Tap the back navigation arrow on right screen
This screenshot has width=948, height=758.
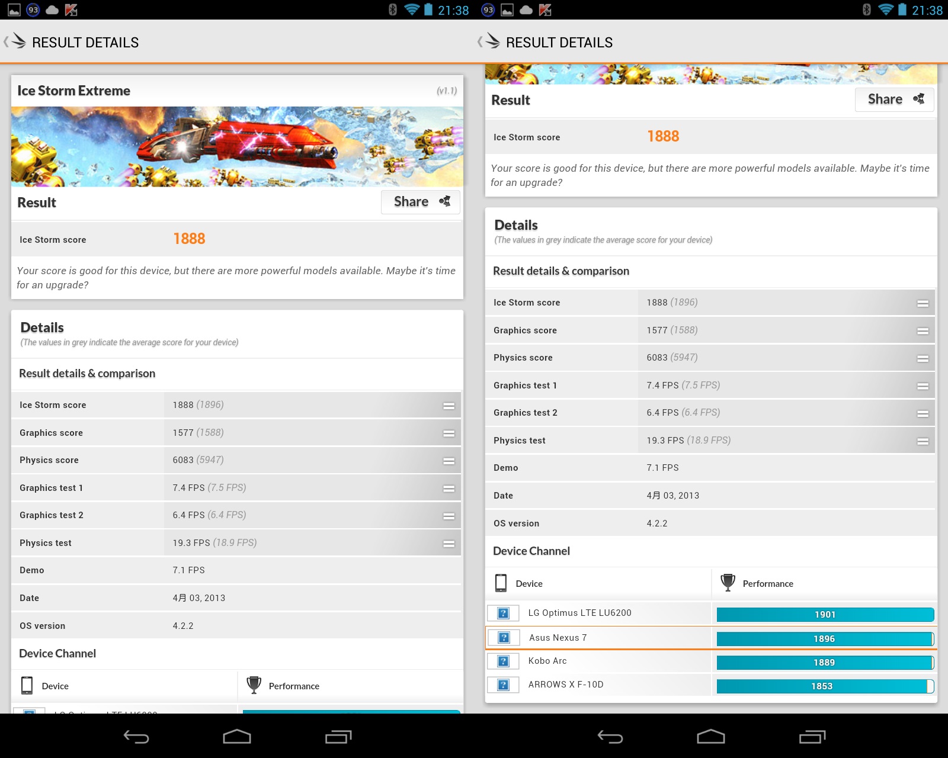pos(610,737)
